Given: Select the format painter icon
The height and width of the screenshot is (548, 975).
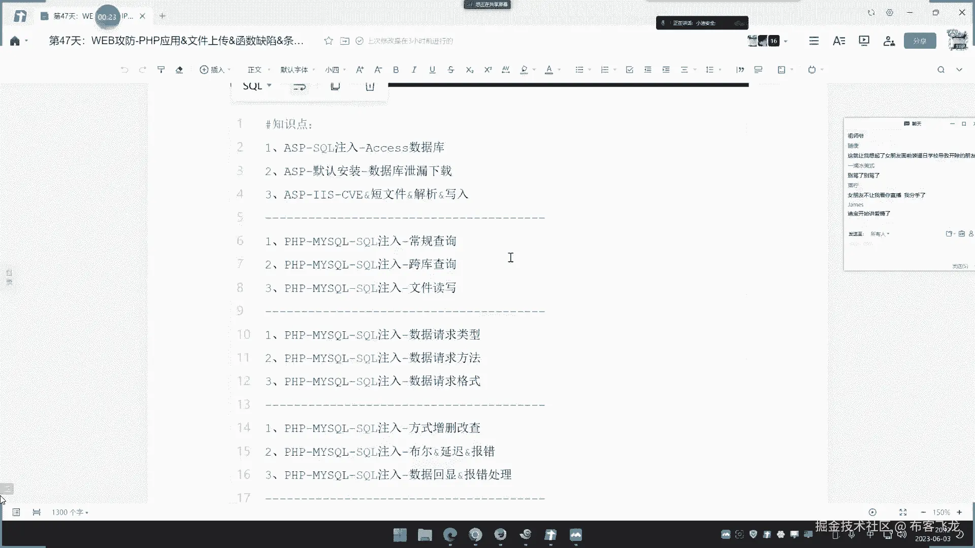Looking at the screenshot, I should [161, 70].
